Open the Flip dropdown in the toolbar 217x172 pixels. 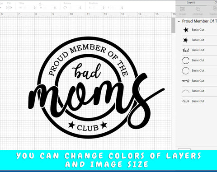click(9, 7)
